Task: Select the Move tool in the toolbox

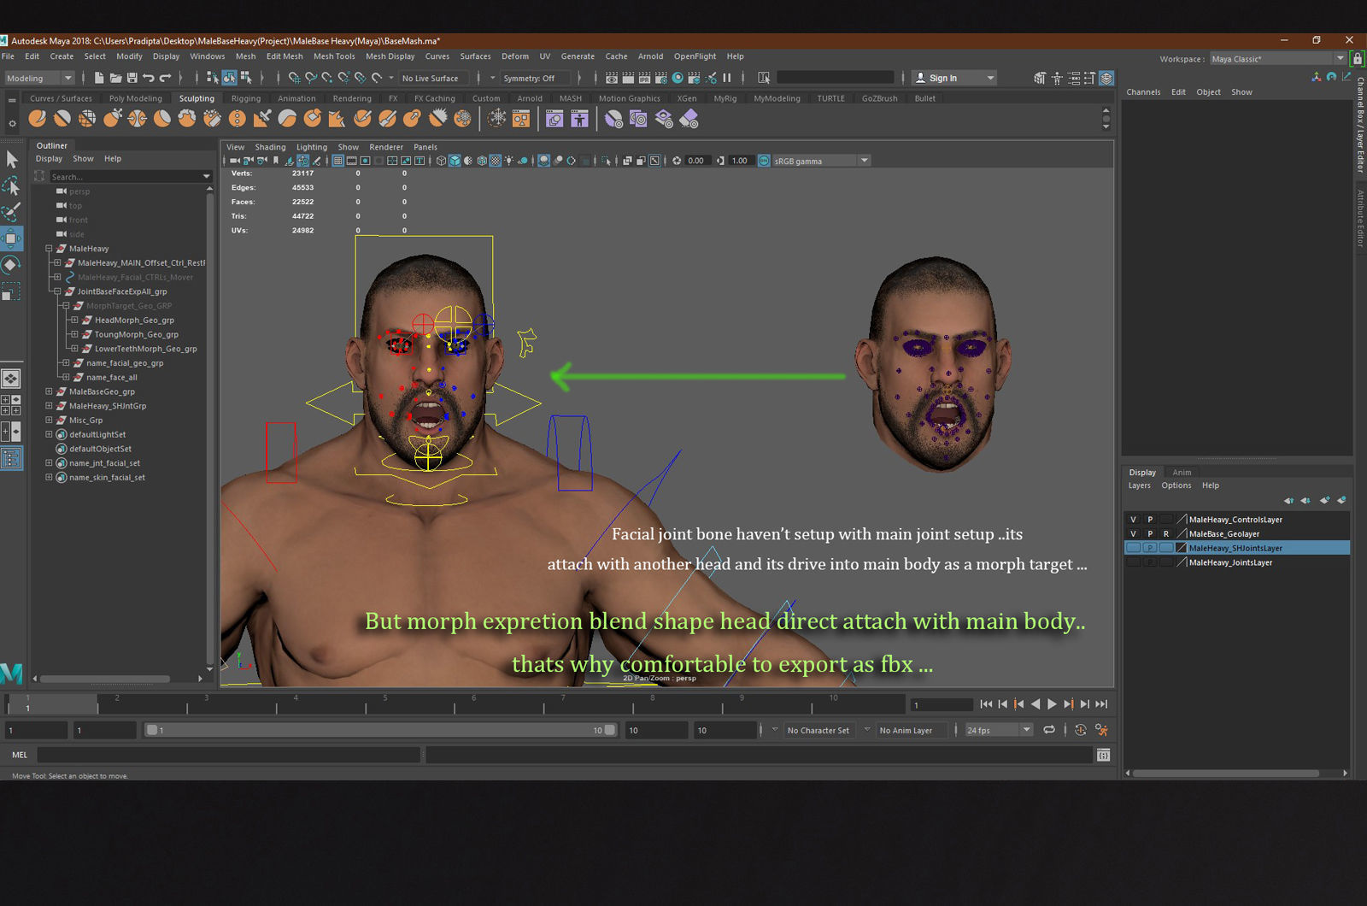Action: pyautogui.click(x=11, y=238)
